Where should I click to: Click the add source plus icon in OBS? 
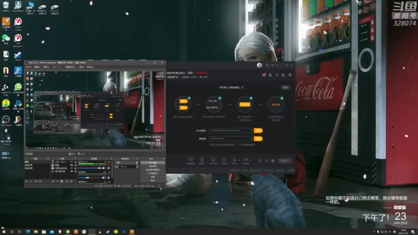pos(53,181)
